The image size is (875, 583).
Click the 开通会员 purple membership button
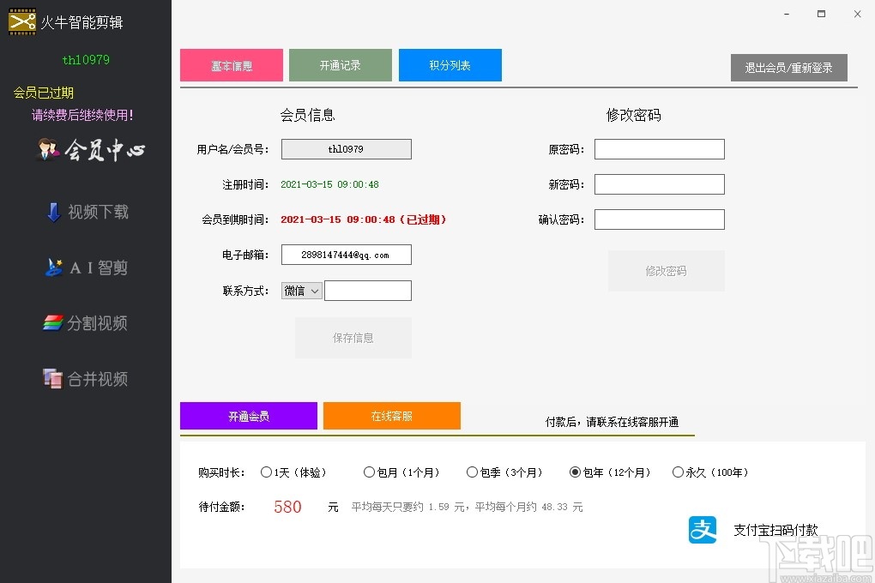pos(248,416)
